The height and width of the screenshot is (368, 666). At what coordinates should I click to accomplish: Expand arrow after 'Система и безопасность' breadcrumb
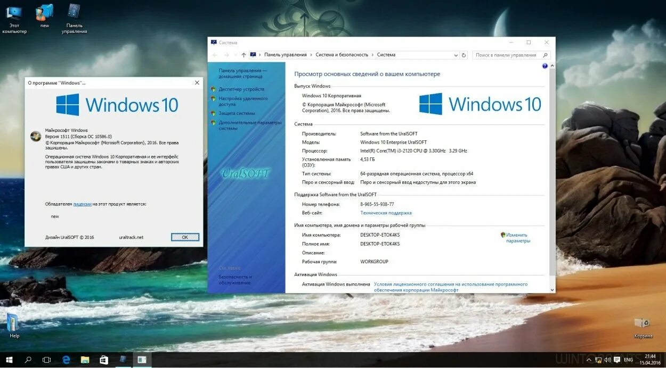[372, 55]
